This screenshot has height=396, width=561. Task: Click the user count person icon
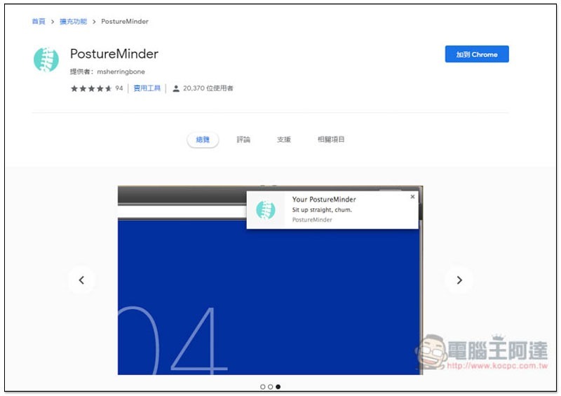pos(176,89)
